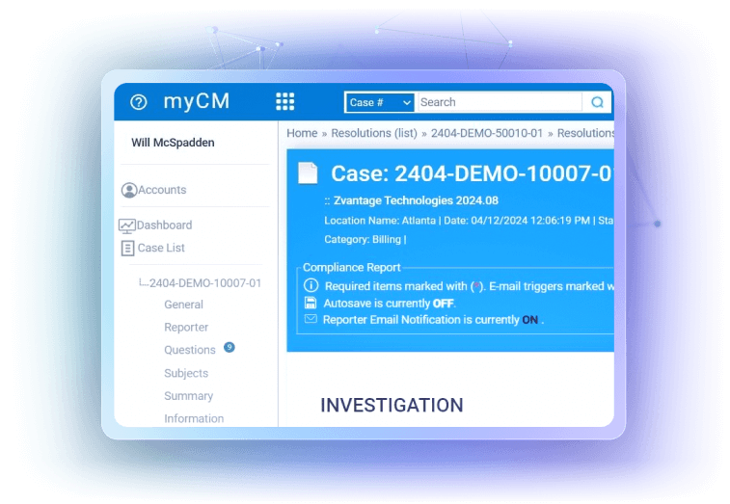Open the Questions section with badge
This screenshot has width=730, height=504.
coord(190,350)
